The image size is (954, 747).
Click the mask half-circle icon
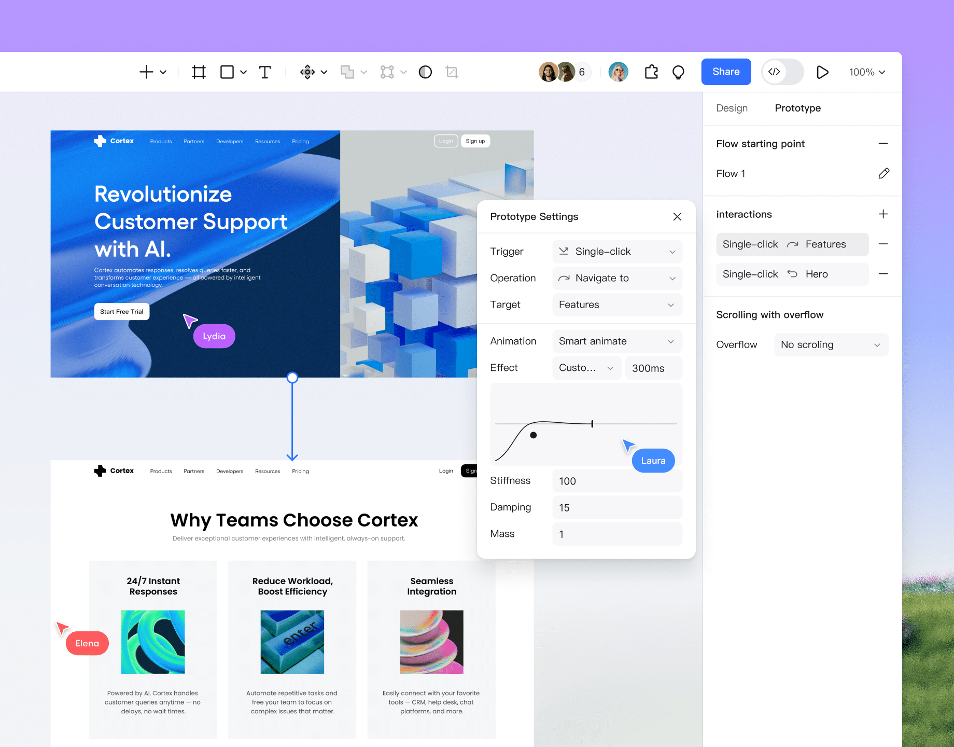pos(425,72)
